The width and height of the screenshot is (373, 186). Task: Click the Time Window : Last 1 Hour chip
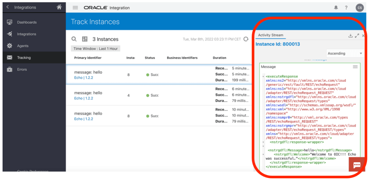coord(96,49)
